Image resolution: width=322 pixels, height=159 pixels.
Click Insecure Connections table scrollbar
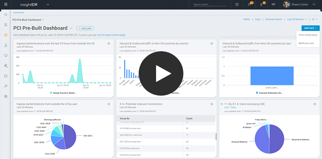(216, 137)
